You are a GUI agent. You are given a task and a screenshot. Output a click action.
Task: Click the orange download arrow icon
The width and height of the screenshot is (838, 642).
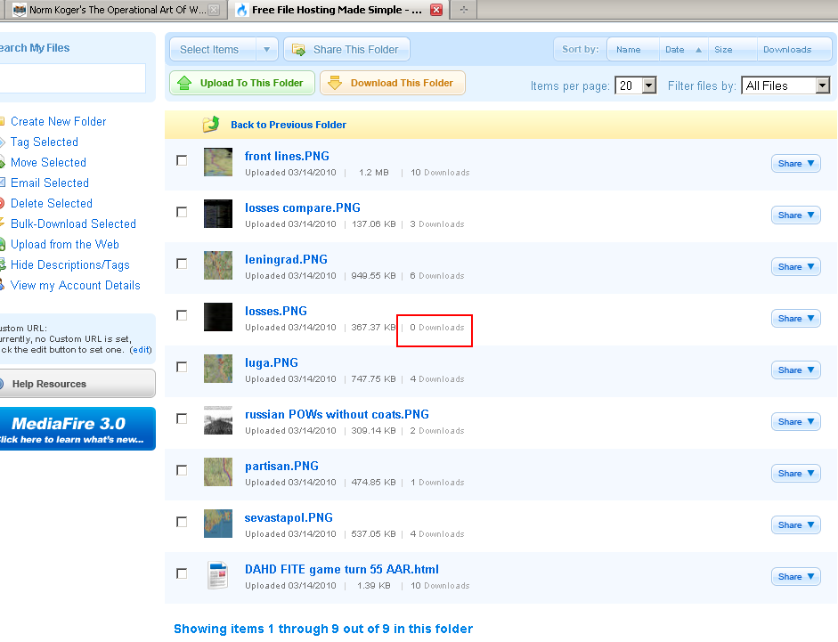335,83
